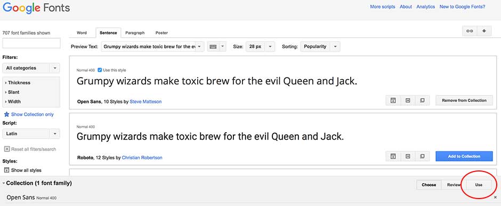Switch to the Poster tab
Image resolution: width=501 pixels, height=206 pixels.
[x=161, y=33]
